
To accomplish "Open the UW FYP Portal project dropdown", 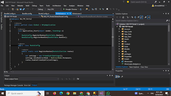I will (x=22, y=16).
